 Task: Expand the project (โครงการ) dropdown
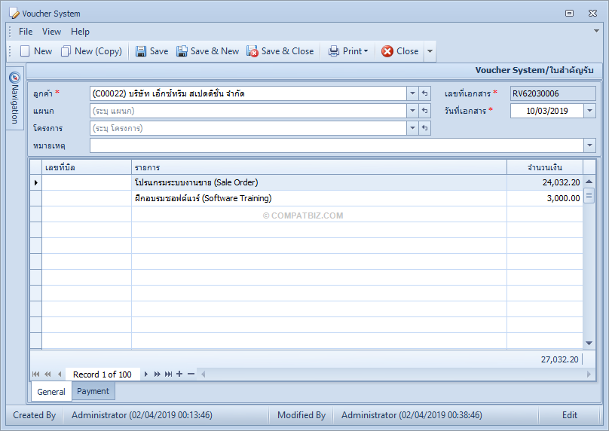point(412,128)
